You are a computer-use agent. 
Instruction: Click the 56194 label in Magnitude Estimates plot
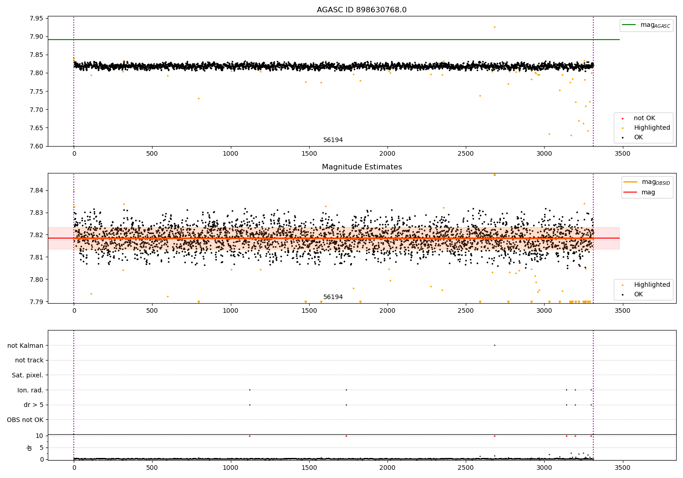point(333,297)
